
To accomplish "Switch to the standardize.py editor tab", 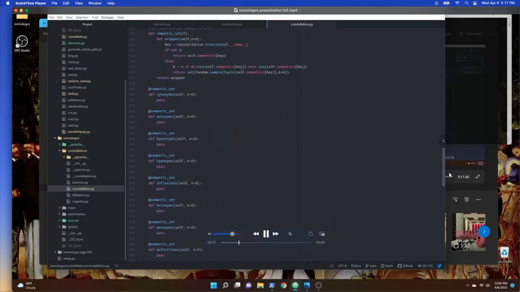I will pyautogui.click(x=232, y=24).
